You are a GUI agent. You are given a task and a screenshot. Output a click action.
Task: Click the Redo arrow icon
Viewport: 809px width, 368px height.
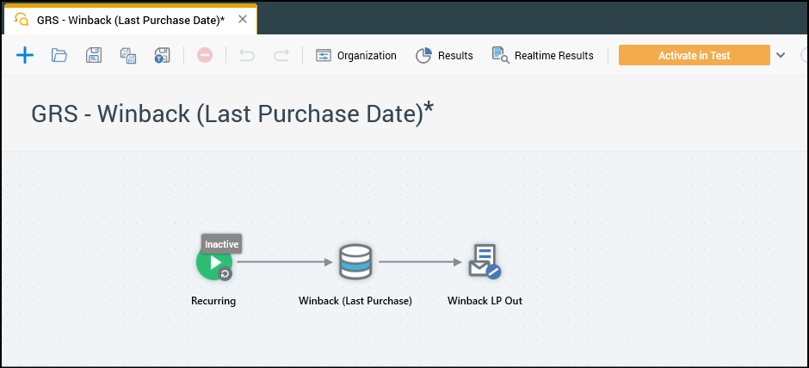click(x=281, y=55)
